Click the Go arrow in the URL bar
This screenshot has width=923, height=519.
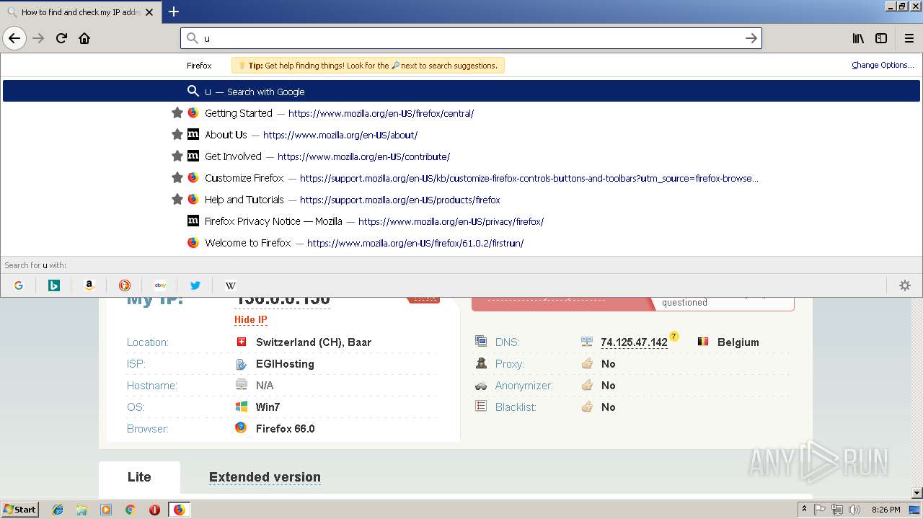point(751,38)
